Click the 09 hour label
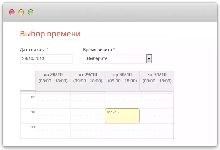 [x=33, y=97]
